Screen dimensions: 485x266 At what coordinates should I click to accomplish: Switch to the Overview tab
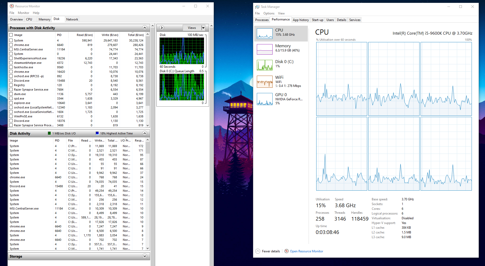click(x=16, y=19)
